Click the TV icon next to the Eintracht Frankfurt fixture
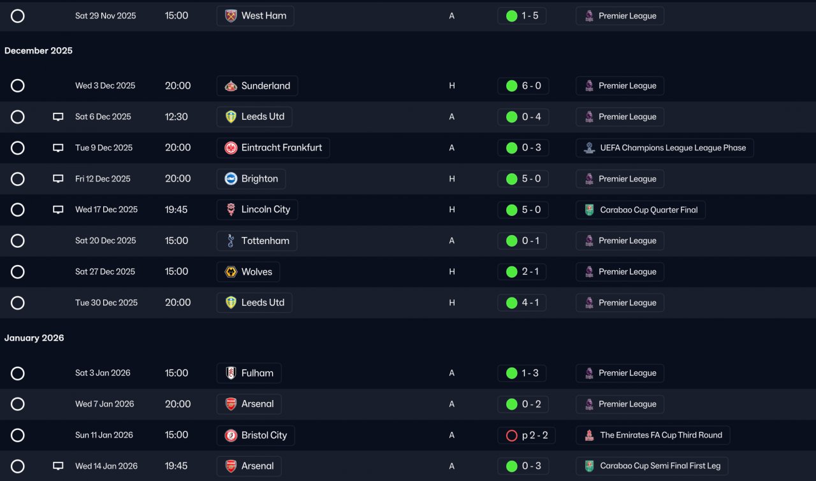 click(x=58, y=148)
